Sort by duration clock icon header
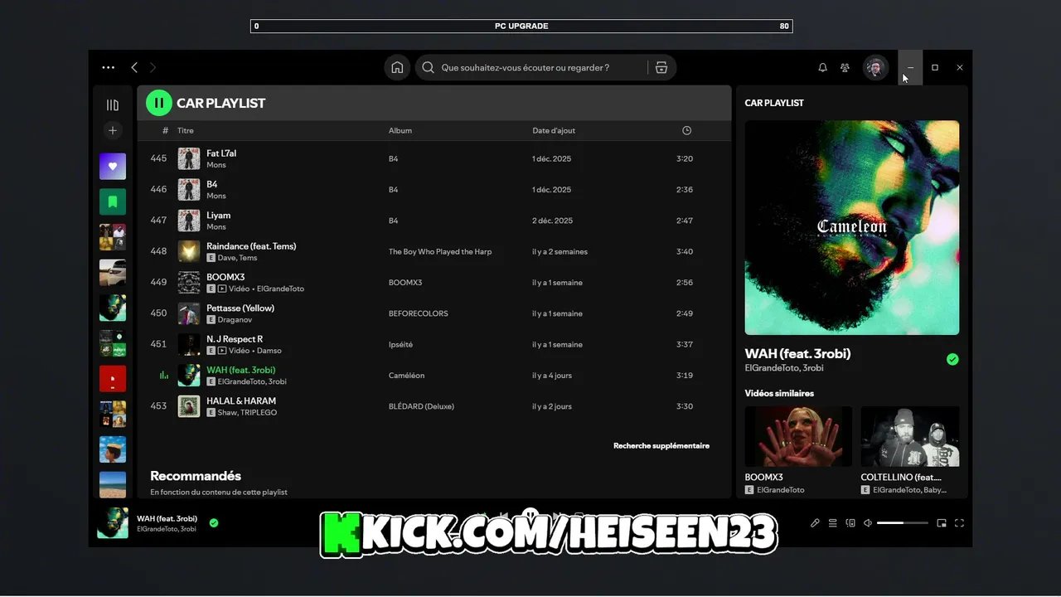 pyautogui.click(x=686, y=130)
